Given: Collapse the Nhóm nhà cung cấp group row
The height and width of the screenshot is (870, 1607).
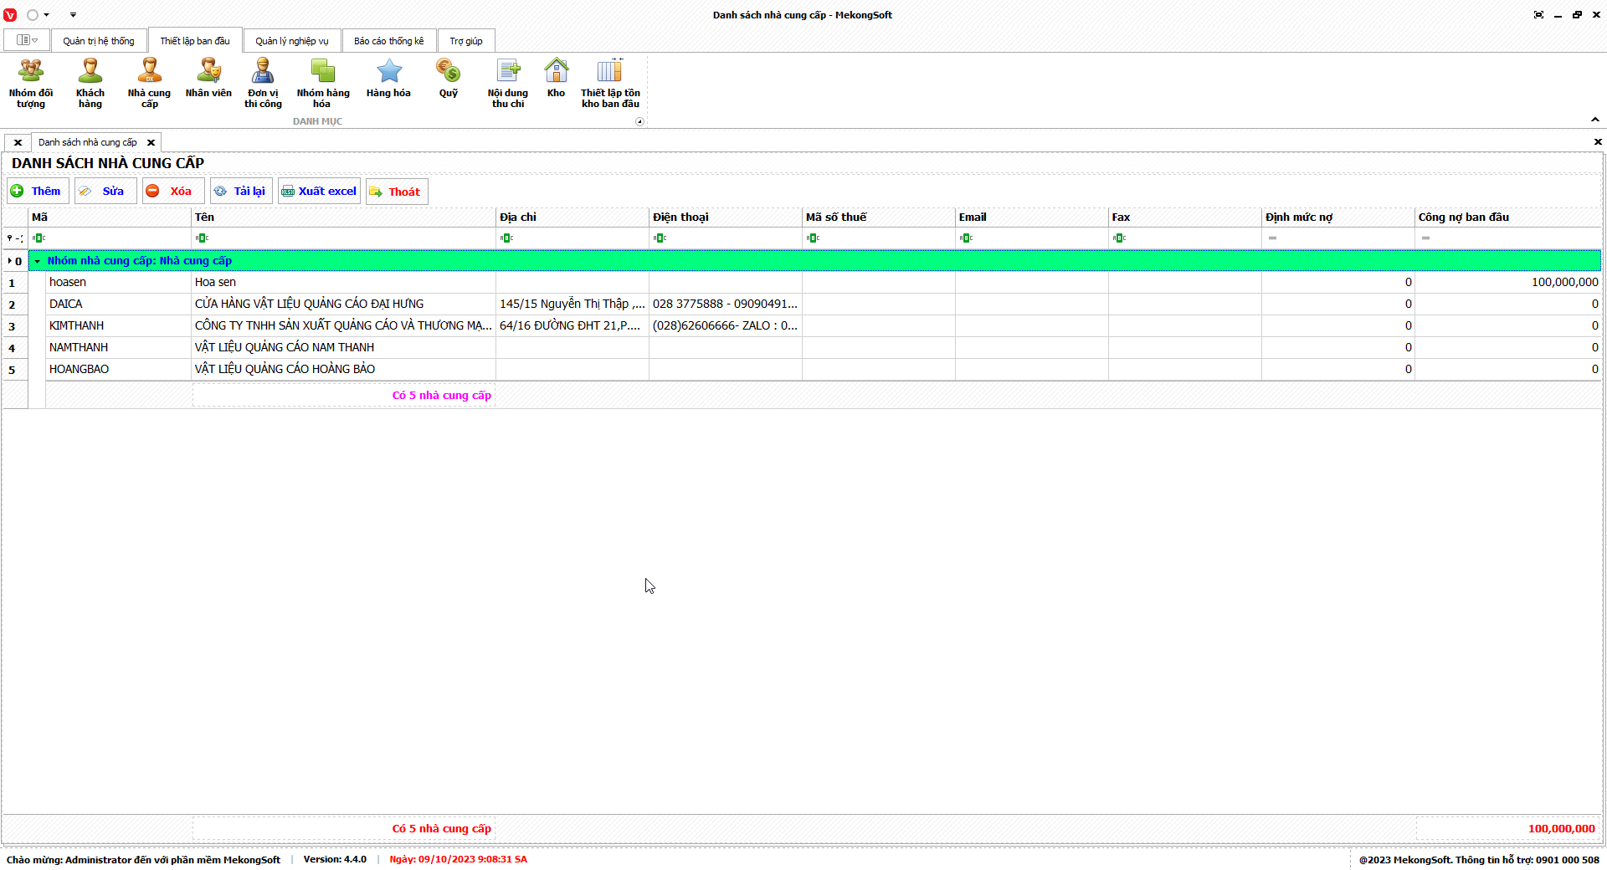Looking at the screenshot, I should (x=37, y=262).
